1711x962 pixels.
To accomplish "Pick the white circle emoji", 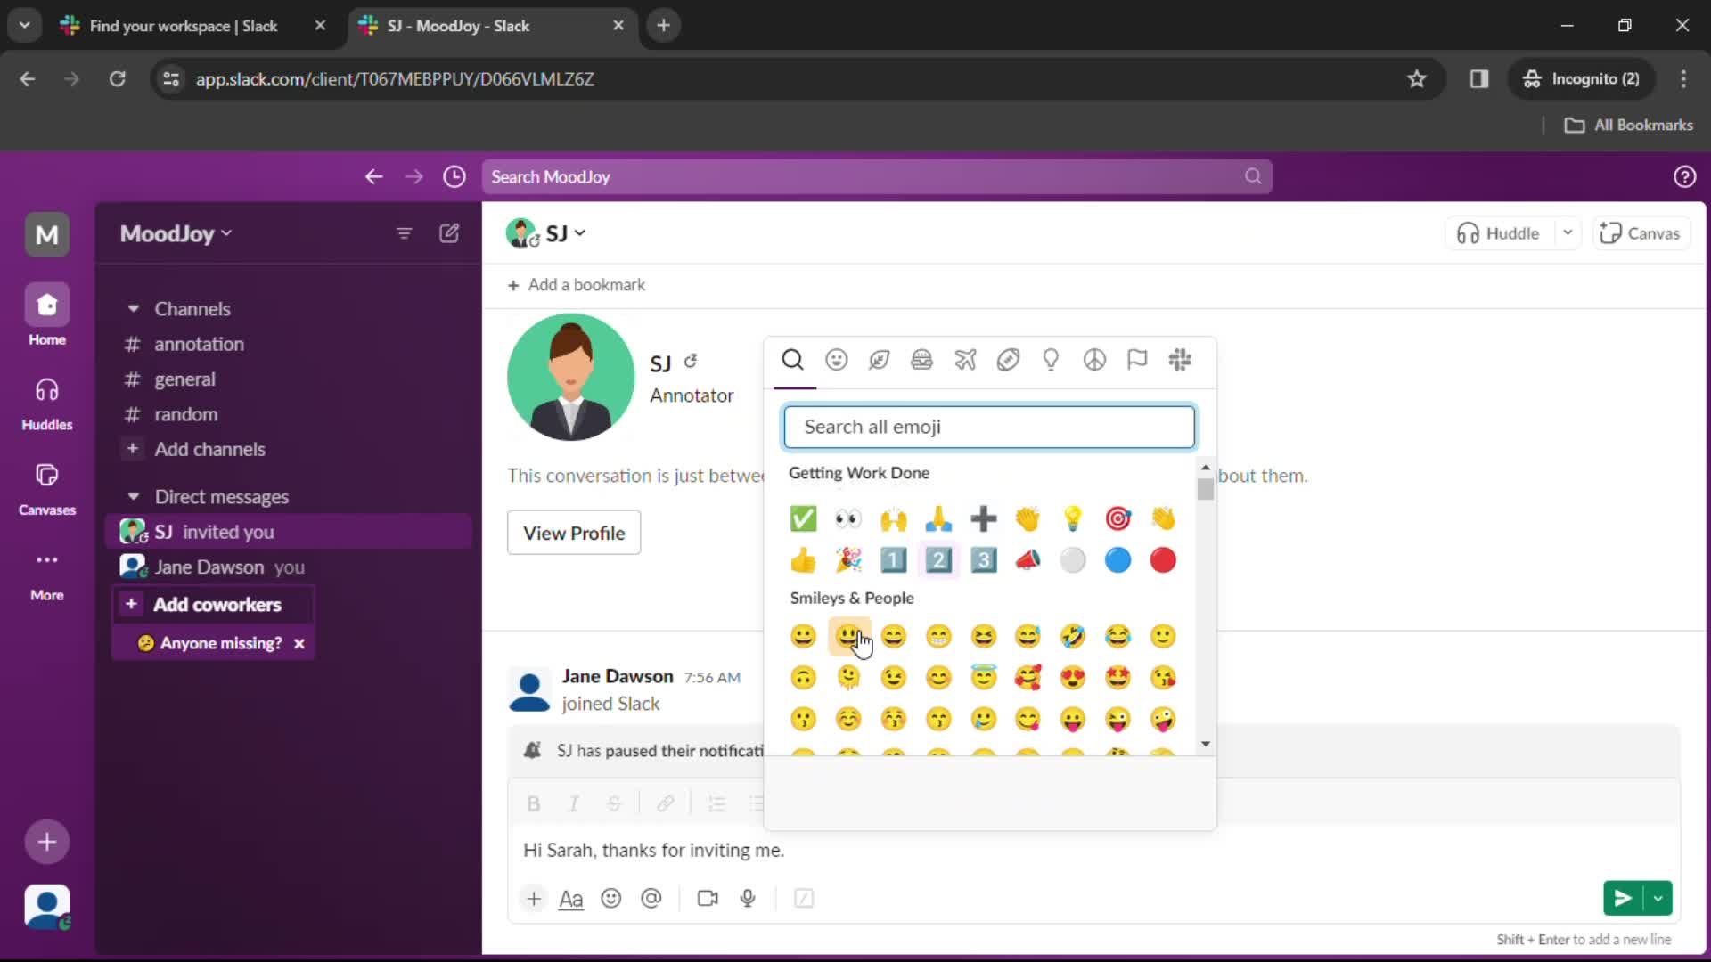I will tap(1073, 560).
